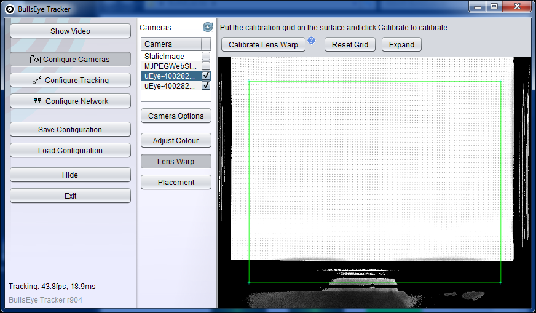Open the Placement section

point(176,183)
